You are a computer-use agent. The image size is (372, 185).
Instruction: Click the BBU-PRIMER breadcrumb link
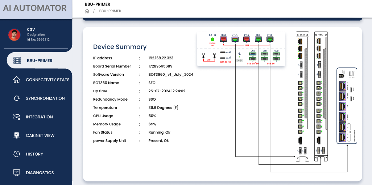coord(110,11)
